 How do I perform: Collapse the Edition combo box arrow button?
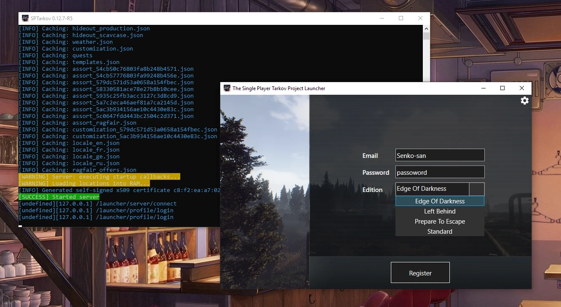477,189
